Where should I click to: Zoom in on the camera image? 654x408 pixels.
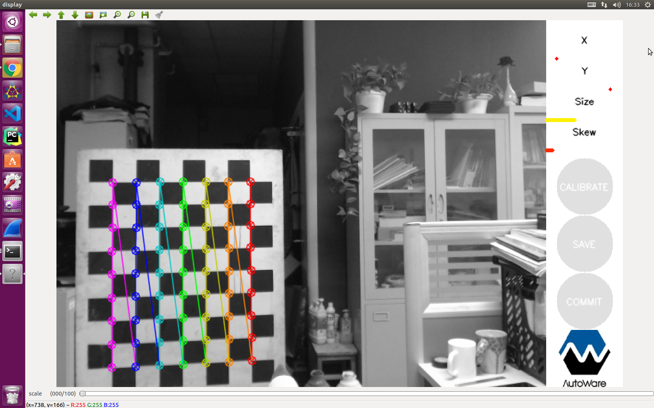point(117,15)
